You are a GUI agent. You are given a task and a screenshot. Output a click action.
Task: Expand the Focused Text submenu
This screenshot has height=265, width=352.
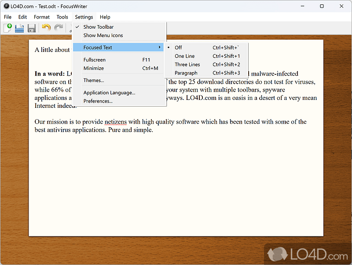pos(97,47)
